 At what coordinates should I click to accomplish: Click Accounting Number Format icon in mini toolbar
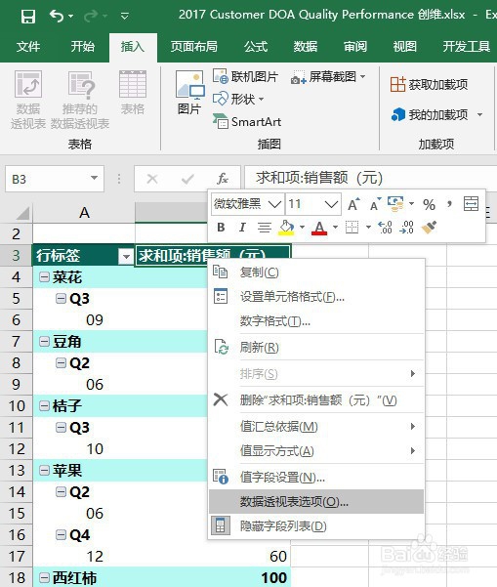(x=395, y=204)
